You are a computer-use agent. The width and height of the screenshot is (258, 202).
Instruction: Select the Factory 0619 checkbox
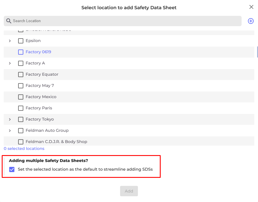(21, 52)
